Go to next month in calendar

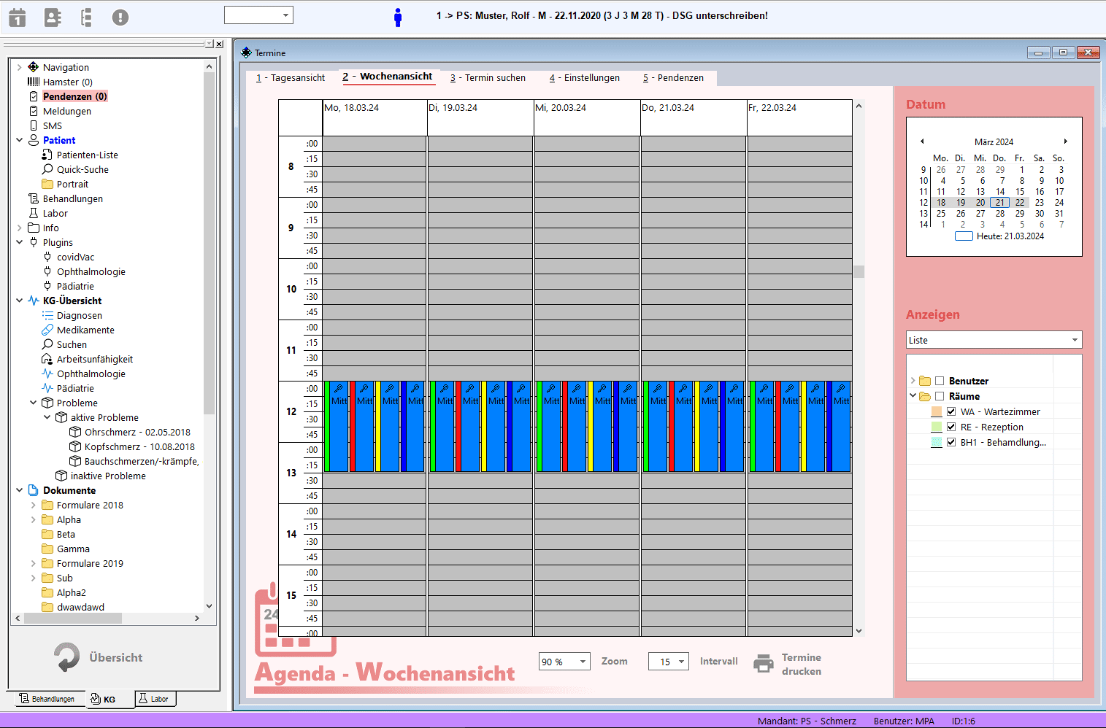point(1065,142)
